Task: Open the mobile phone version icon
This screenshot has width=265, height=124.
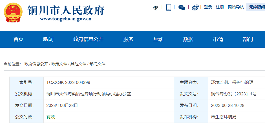Action: click(169, 7)
